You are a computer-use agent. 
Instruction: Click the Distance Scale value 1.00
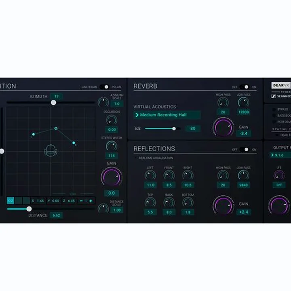[x=117, y=210]
